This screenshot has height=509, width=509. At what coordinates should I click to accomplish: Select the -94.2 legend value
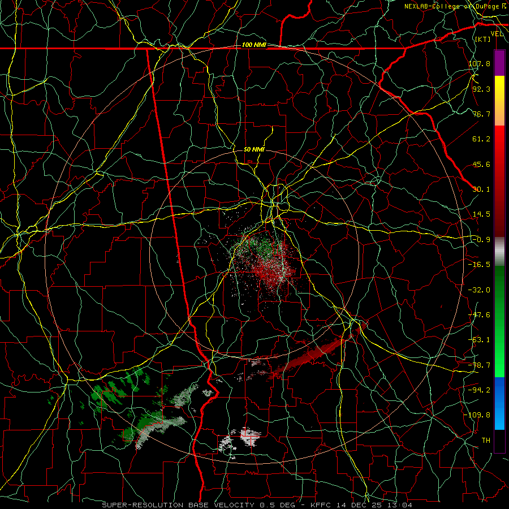click(x=479, y=390)
